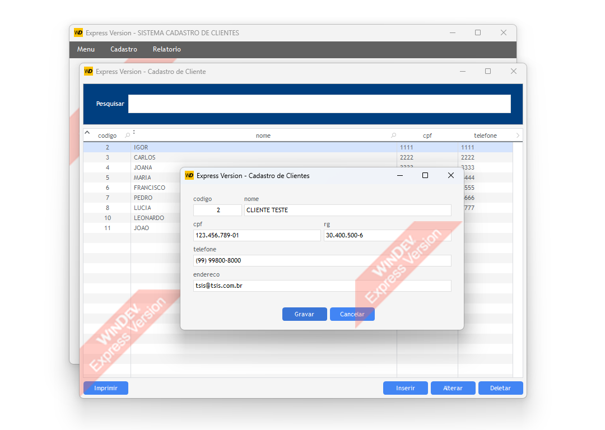Maximize the Cadastro de Clientes dialog
Image resolution: width=605 pixels, height=430 pixels.
pyautogui.click(x=425, y=175)
